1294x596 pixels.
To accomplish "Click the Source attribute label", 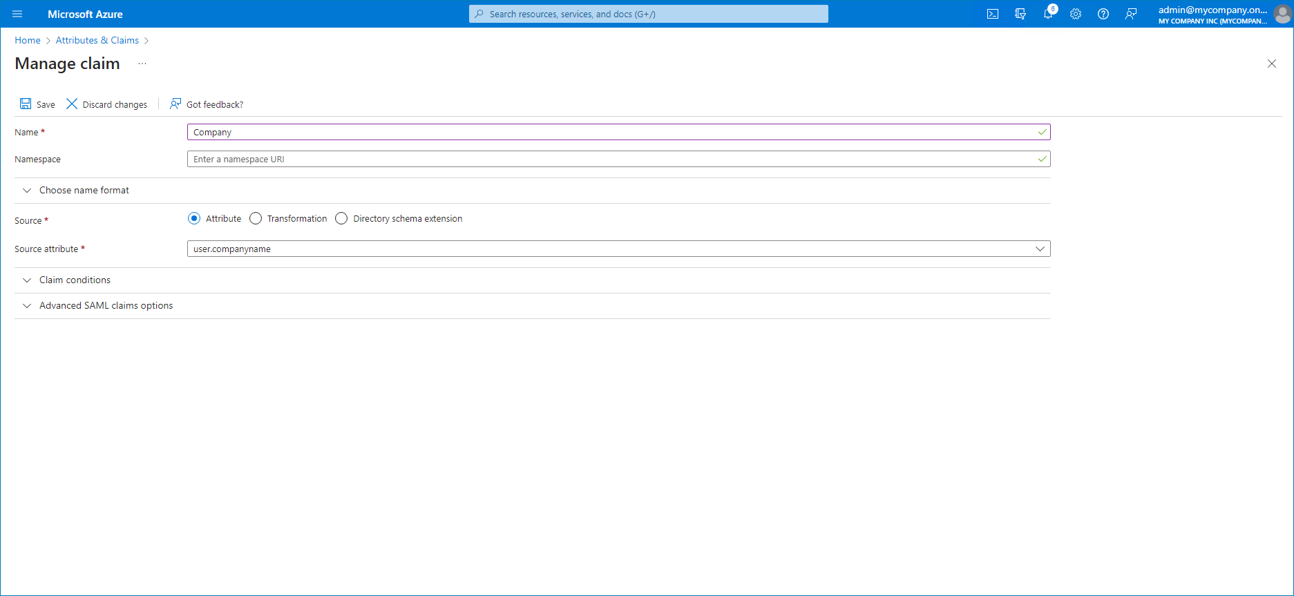I will point(46,249).
